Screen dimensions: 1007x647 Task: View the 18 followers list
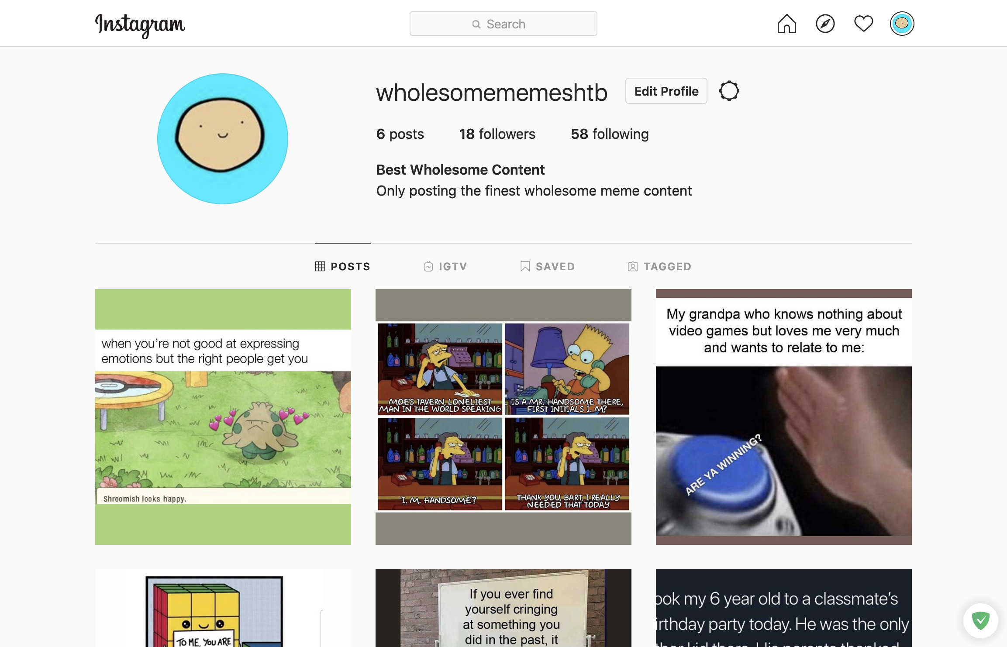pyautogui.click(x=497, y=134)
